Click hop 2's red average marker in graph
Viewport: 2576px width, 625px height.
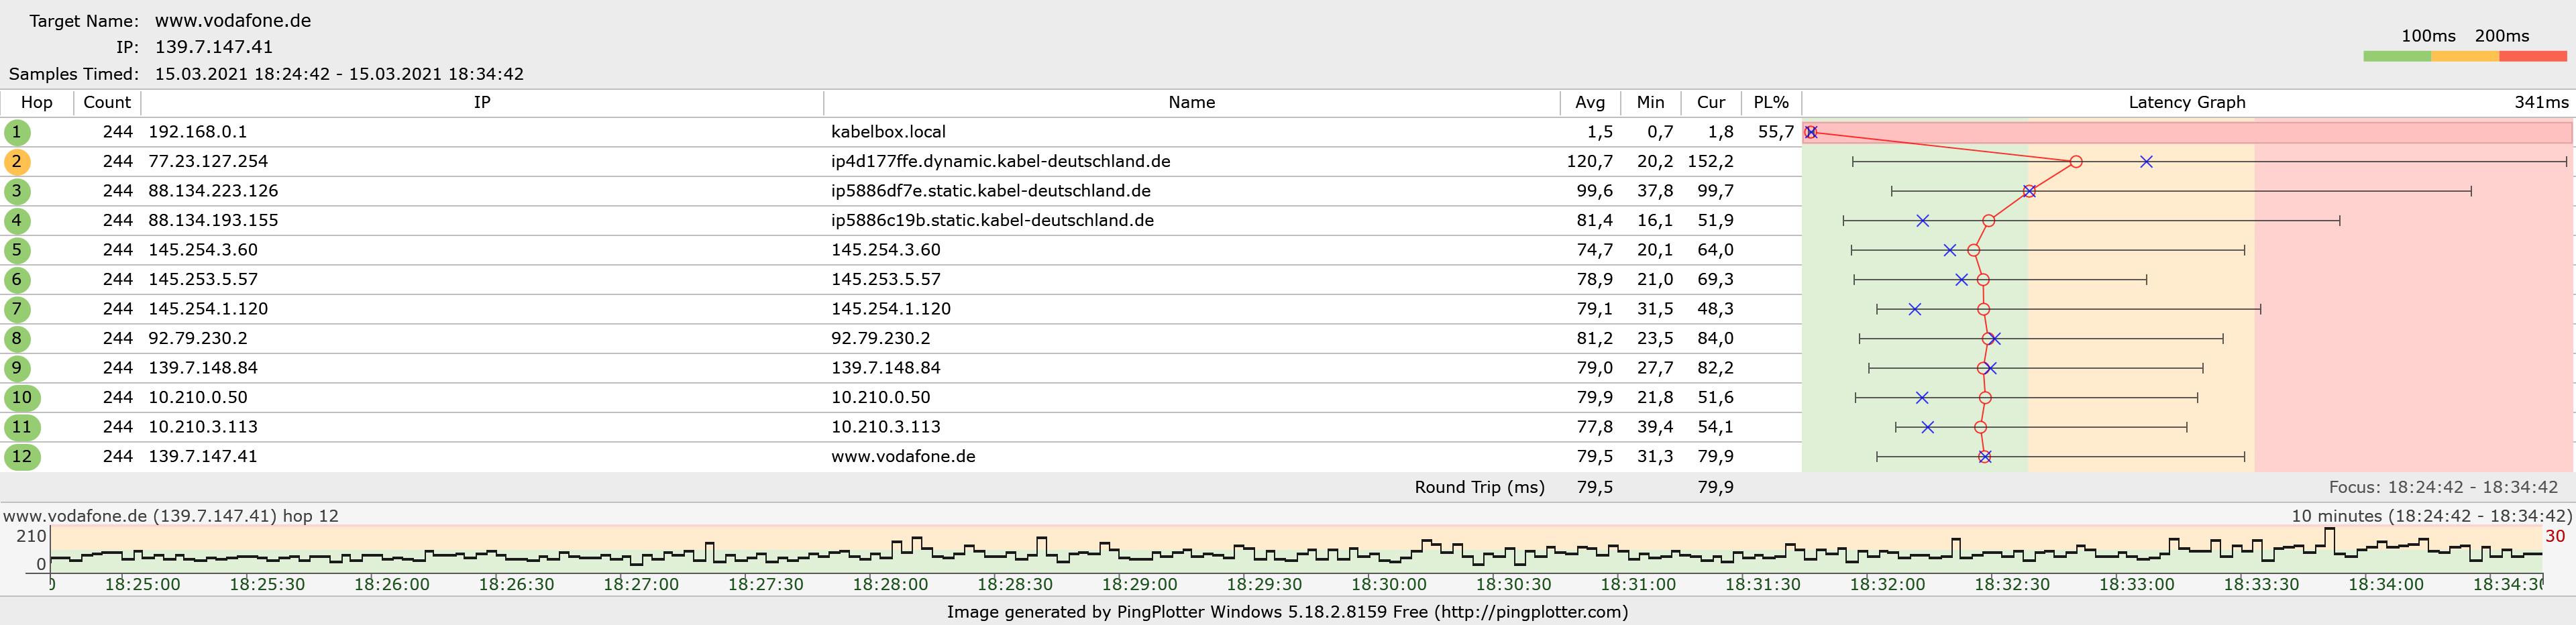(x=2076, y=162)
